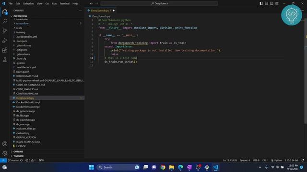Image resolution: width=307 pixels, height=172 pixels.
Task: Open the Extensions view
Action: pos(5,50)
